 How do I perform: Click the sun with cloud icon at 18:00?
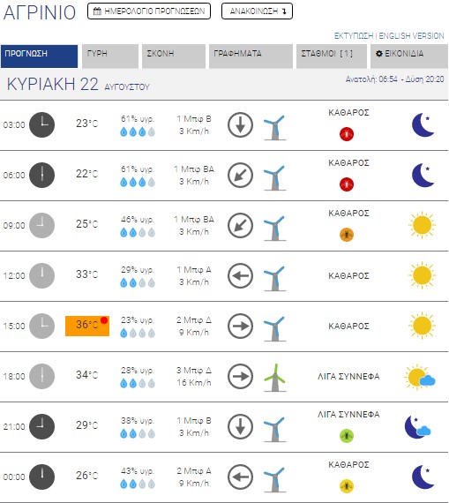coord(420,377)
